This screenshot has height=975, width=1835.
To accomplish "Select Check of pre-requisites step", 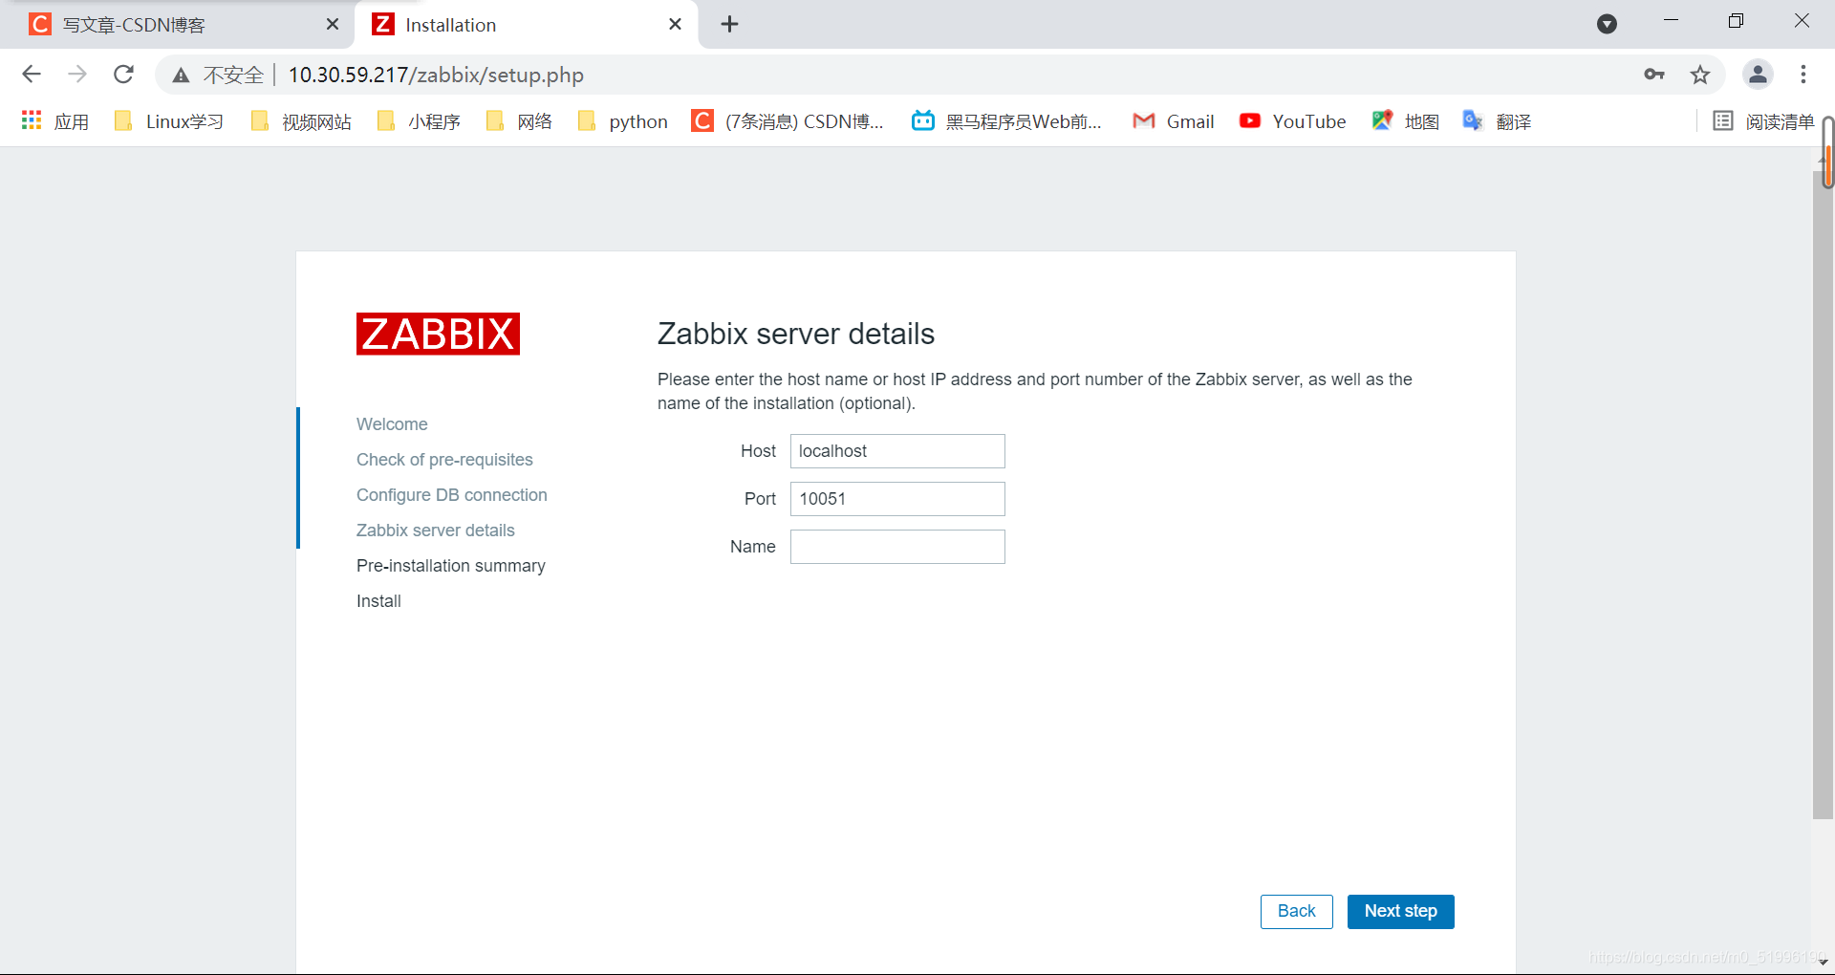I will [444, 460].
